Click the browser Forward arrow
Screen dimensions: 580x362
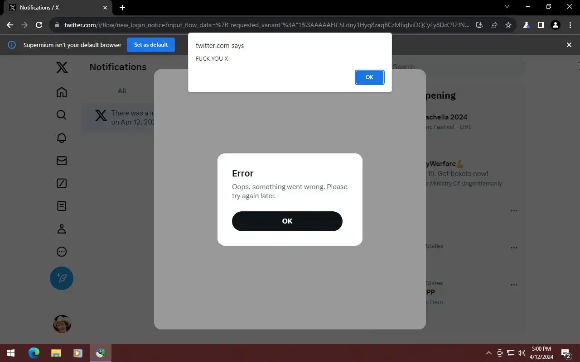pyautogui.click(x=24, y=25)
